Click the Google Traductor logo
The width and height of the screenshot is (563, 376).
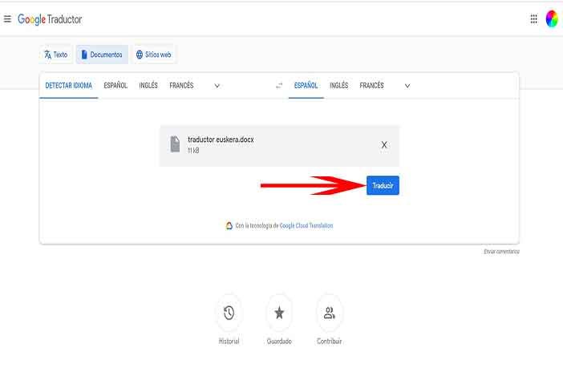(50, 19)
